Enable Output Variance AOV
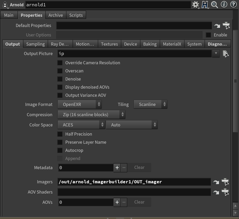Screen dimensions: 239x219 click(60, 95)
